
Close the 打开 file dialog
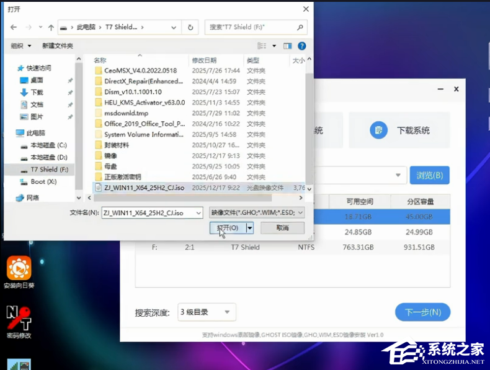(306, 9)
